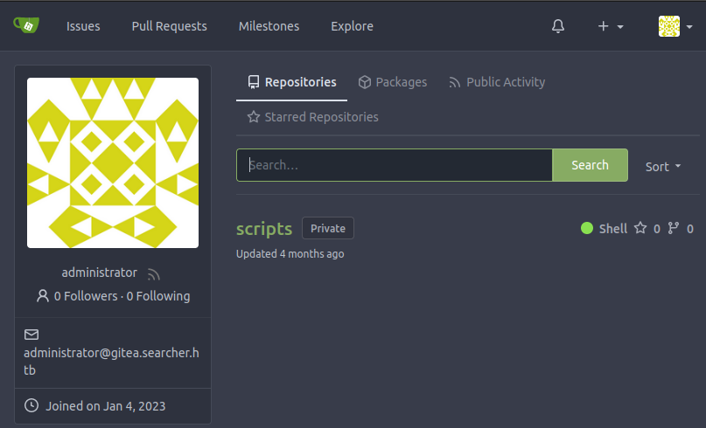This screenshot has width=706, height=428.
Task: Open the user avatar menu dropdown
Action: (x=674, y=26)
